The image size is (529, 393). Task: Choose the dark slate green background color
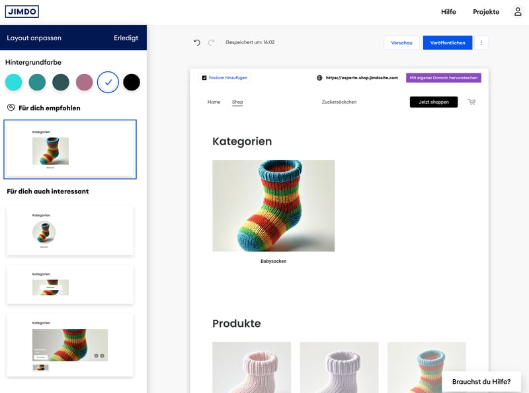pos(61,83)
